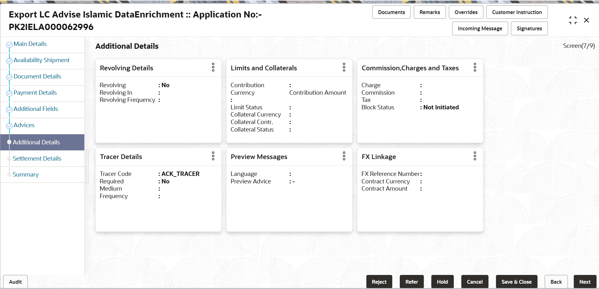Open Tracer Details three-dot menu
Screen dimensions: 599x289
tap(213, 156)
